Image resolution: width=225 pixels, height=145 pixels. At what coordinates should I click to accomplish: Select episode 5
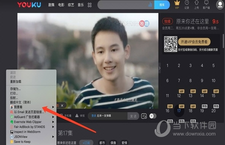click(214, 65)
